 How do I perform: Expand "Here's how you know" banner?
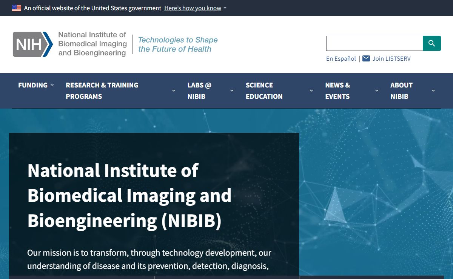196,8
